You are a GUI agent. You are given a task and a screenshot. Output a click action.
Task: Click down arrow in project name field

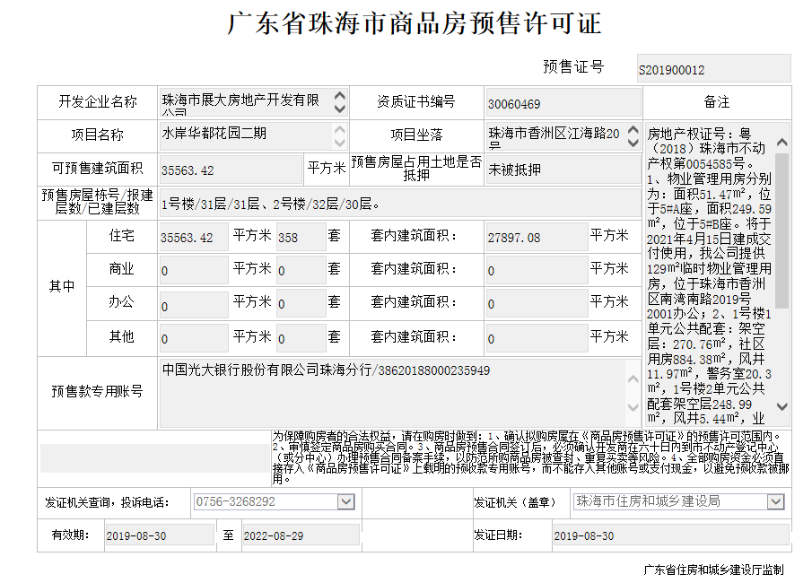[x=339, y=143]
